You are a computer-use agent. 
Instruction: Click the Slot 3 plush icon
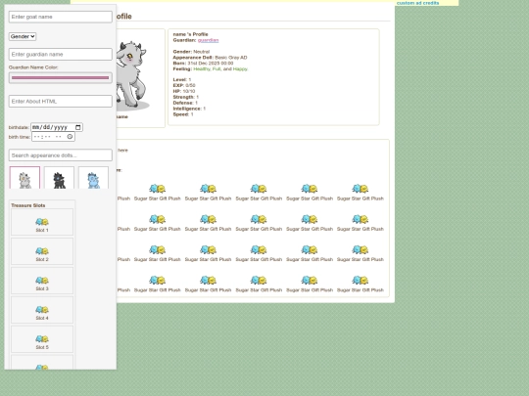pos(42,281)
